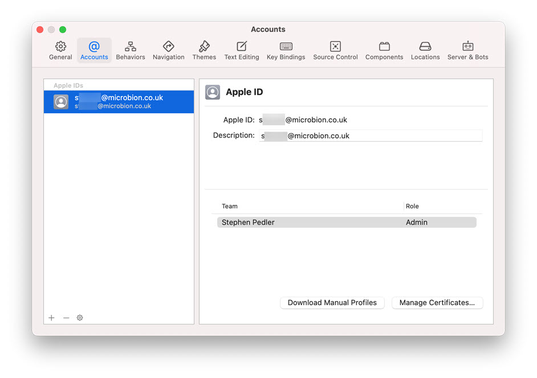
Task: Click Manage Certificates button
Action: [x=437, y=303]
